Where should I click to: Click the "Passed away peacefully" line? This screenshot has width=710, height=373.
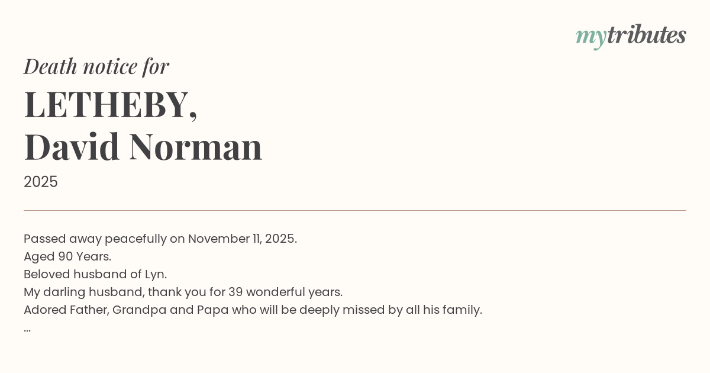click(96, 239)
